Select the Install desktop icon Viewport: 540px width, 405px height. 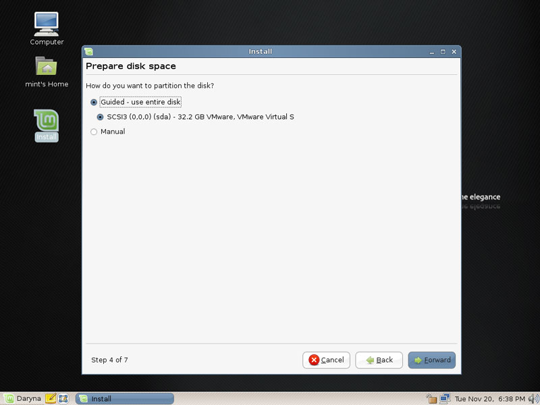[47, 126]
